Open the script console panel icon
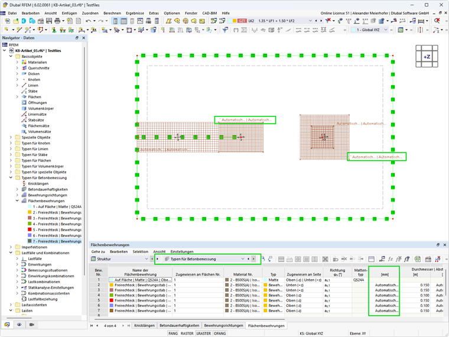449x337 pixels. coord(140,21)
